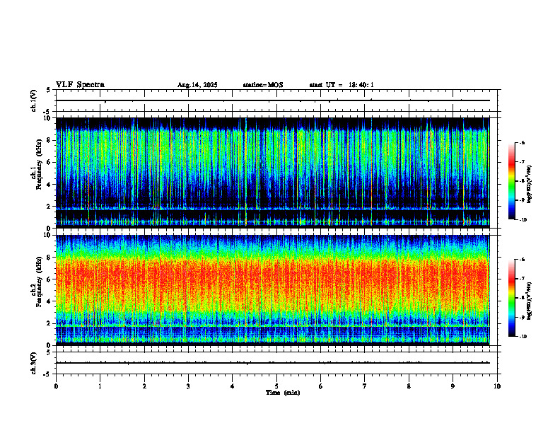This screenshot has height=433, width=560.
Task: Click the time axis tick label "9"
Action: (453, 386)
